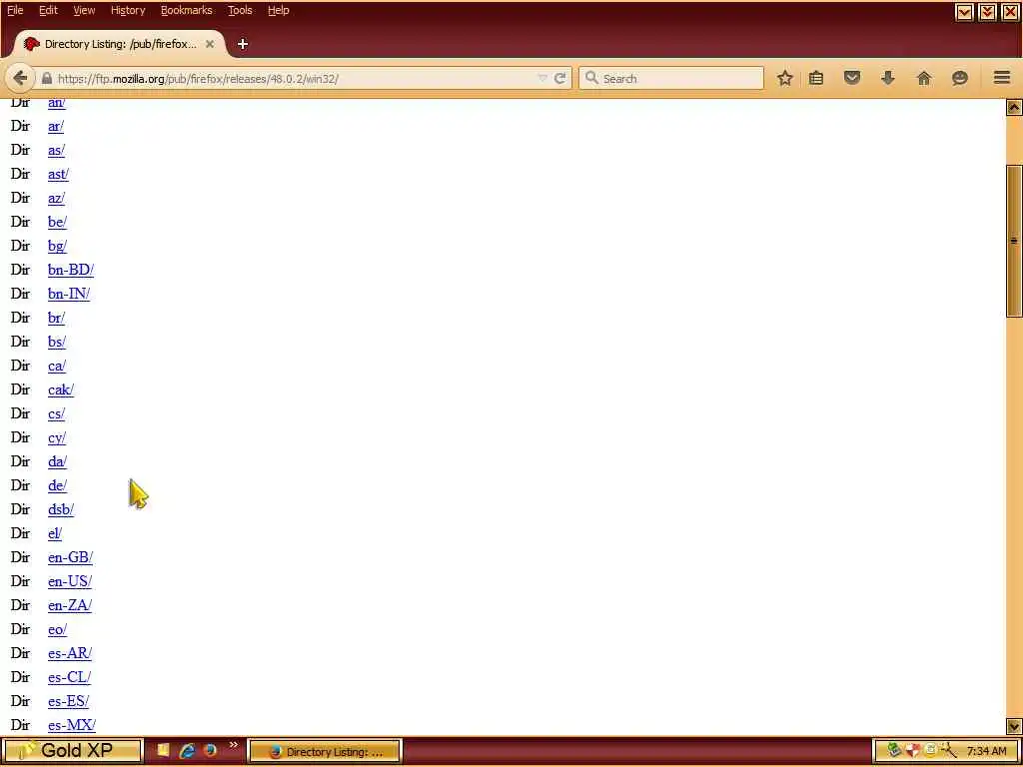
Task: Expand quick launch overflow chevron
Action: click(233, 745)
